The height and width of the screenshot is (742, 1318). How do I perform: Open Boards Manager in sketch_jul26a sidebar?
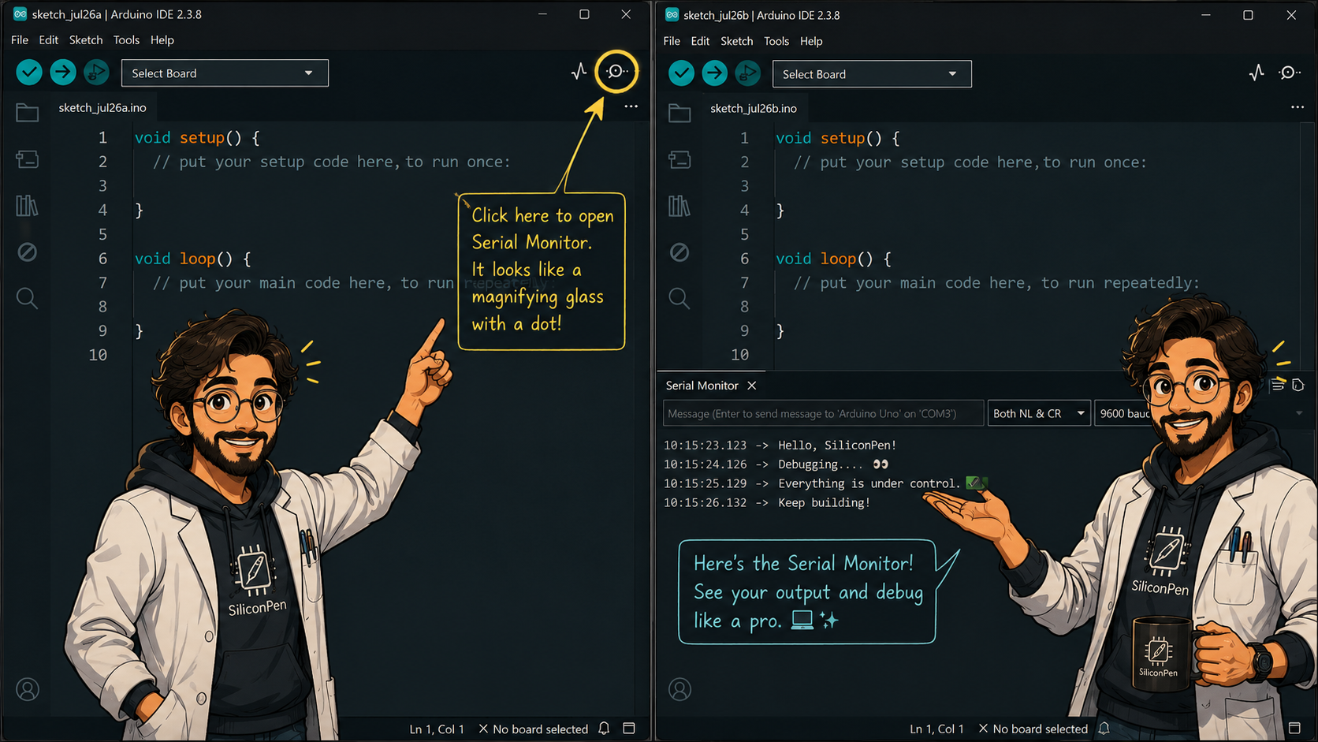(28, 159)
